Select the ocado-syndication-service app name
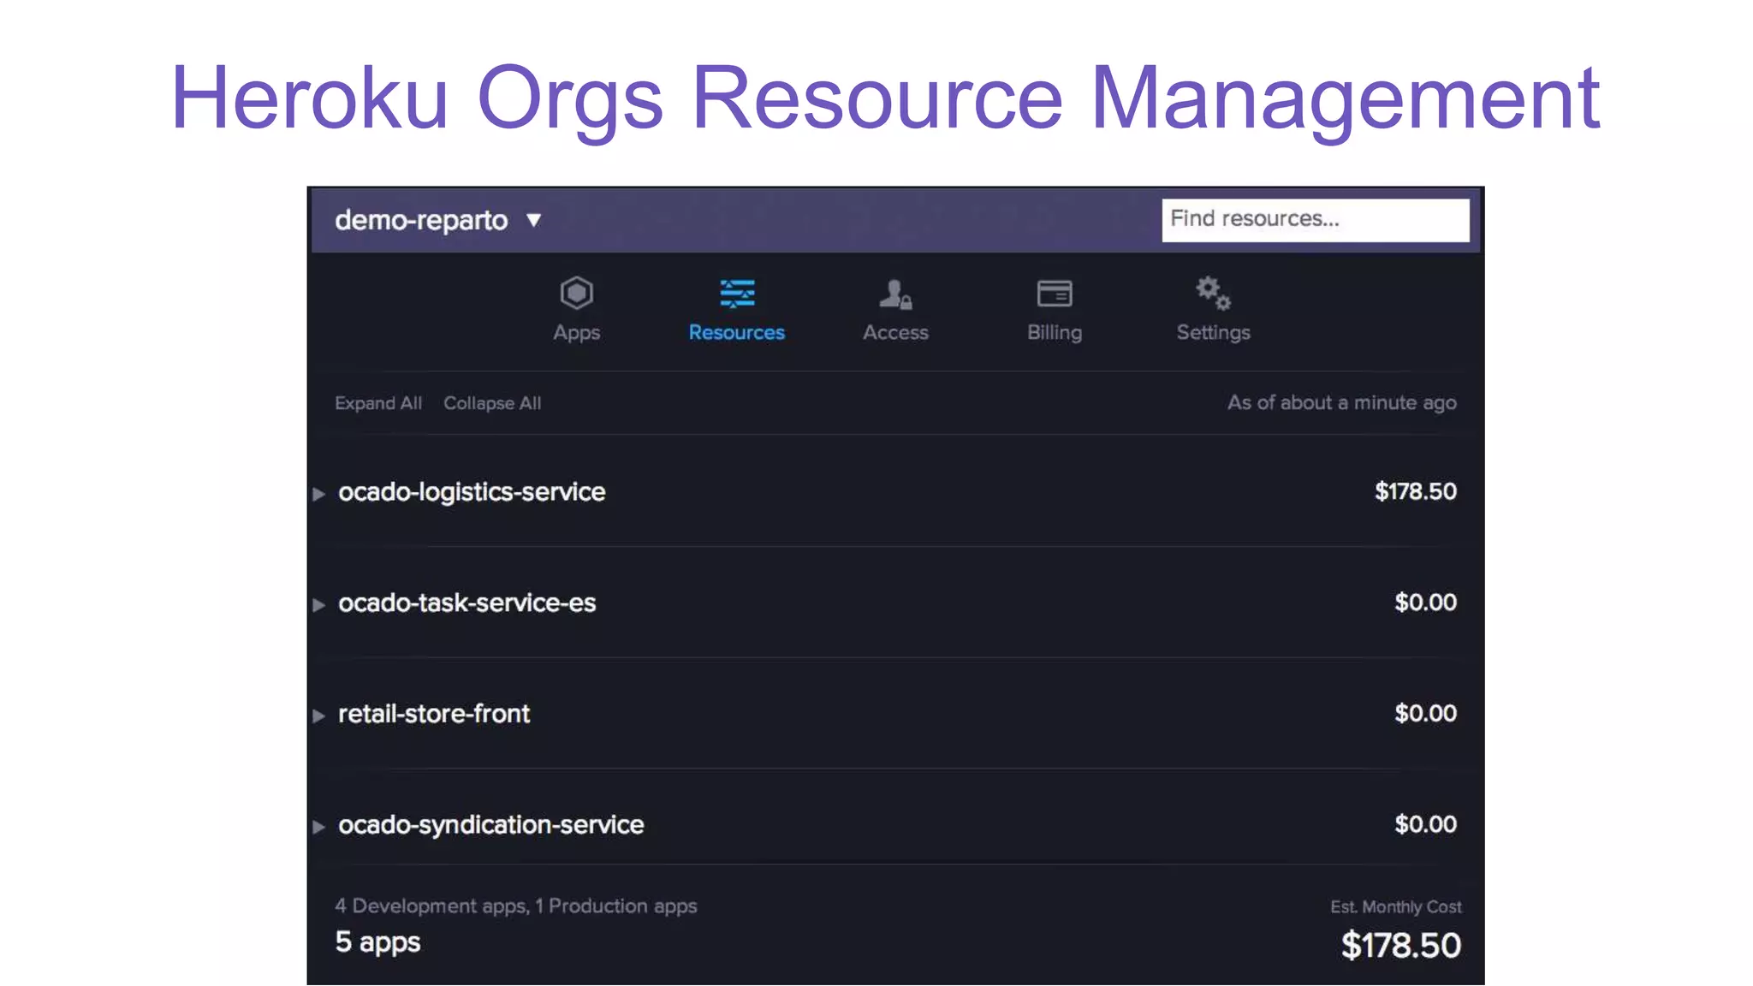The height and width of the screenshot is (986, 1753). pyautogui.click(x=490, y=825)
